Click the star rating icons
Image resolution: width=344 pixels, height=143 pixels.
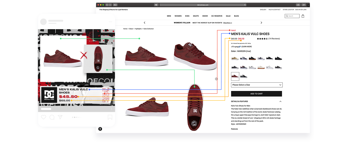(262, 39)
